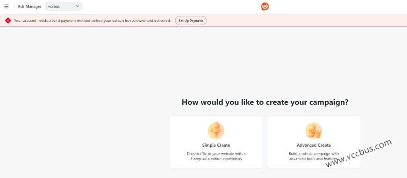The height and width of the screenshot is (178, 407).
Task: Click the Simple Create rocket icon
Action: pyautogui.click(x=216, y=130)
